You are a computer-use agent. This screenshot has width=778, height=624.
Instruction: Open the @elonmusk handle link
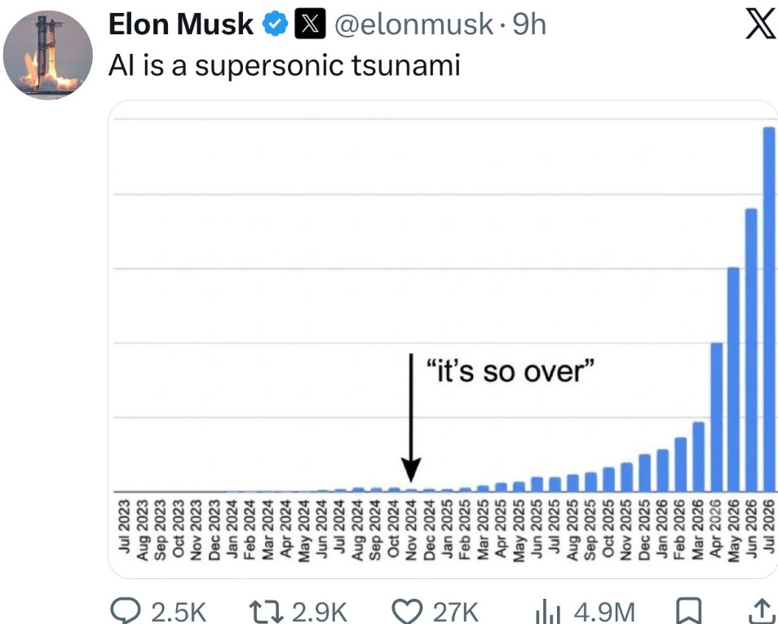(414, 24)
